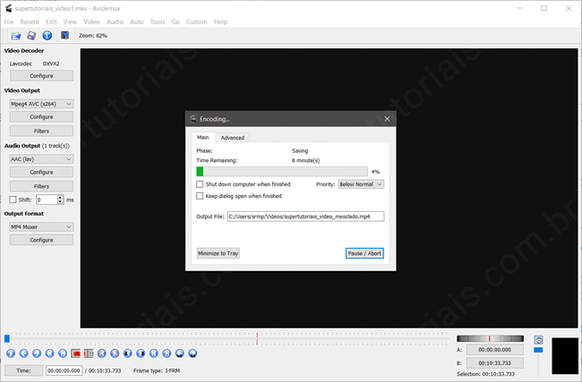Image resolution: width=582 pixels, height=382 pixels.
Task: Click the Pause / Abort button
Action: pyautogui.click(x=364, y=253)
